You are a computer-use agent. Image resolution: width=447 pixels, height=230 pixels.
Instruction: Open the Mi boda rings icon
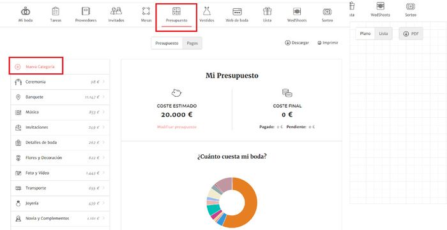pyautogui.click(x=26, y=11)
